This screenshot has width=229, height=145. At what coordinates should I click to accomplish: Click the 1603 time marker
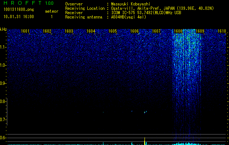(69, 31)
